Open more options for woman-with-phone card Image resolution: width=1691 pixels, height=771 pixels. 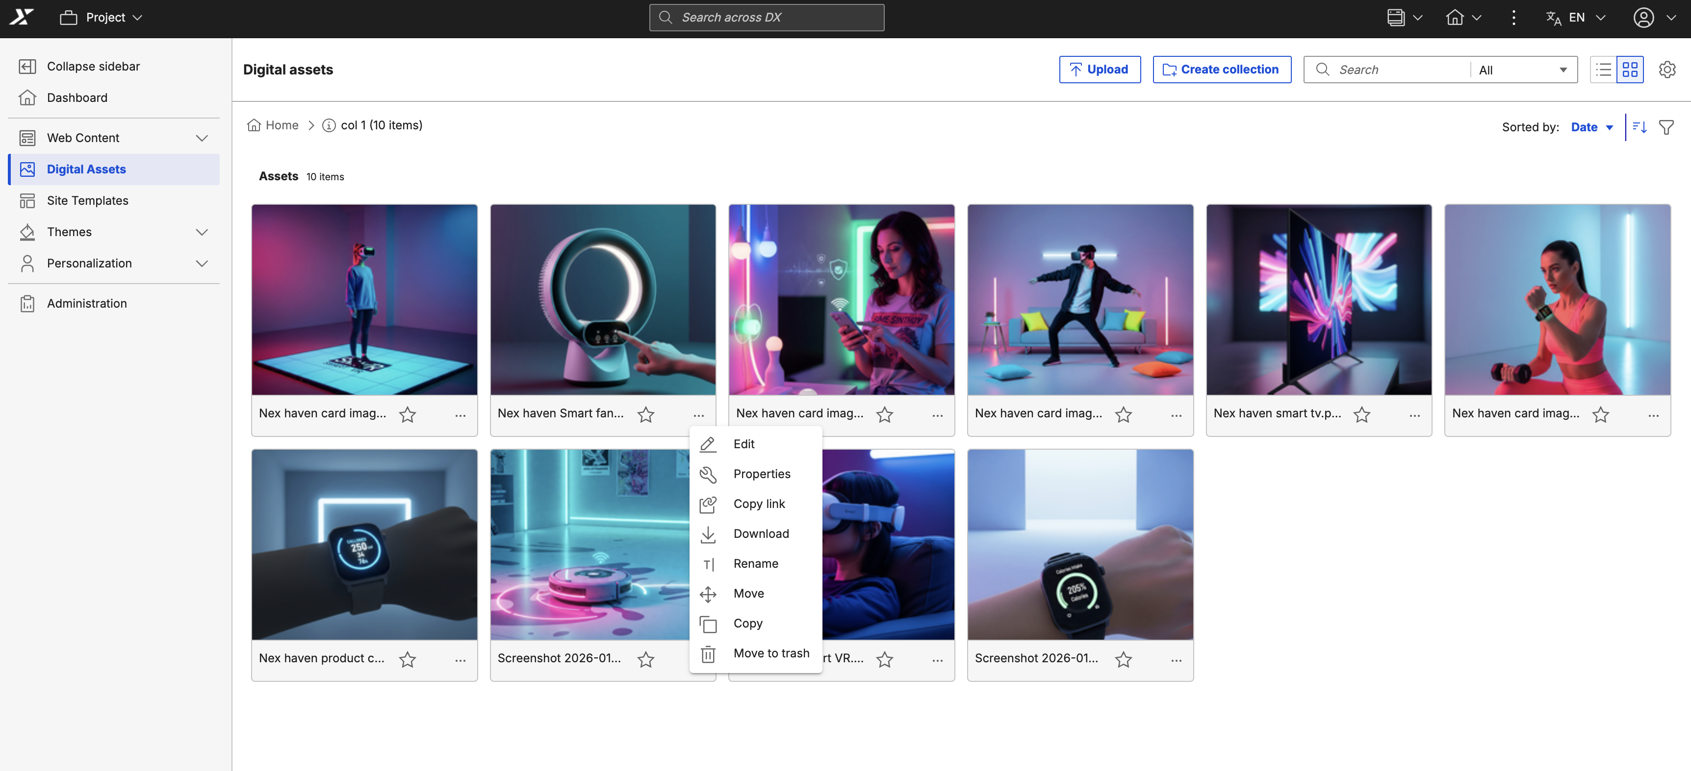[x=937, y=415]
